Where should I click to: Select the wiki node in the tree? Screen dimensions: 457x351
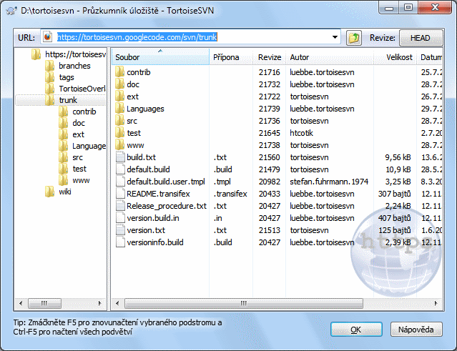(x=65, y=192)
